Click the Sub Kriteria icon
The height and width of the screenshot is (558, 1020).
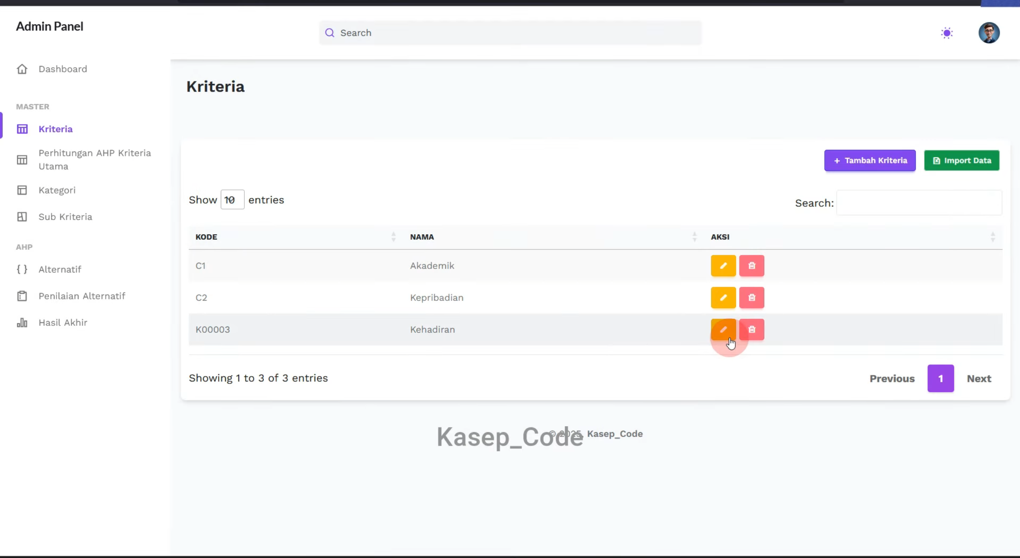tap(22, 217)
